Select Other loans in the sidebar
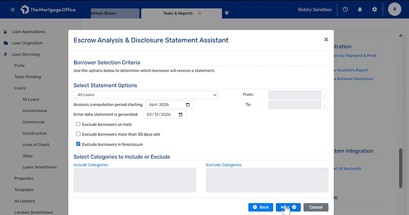This screenshot has width=409, height=215. [28, 156]
